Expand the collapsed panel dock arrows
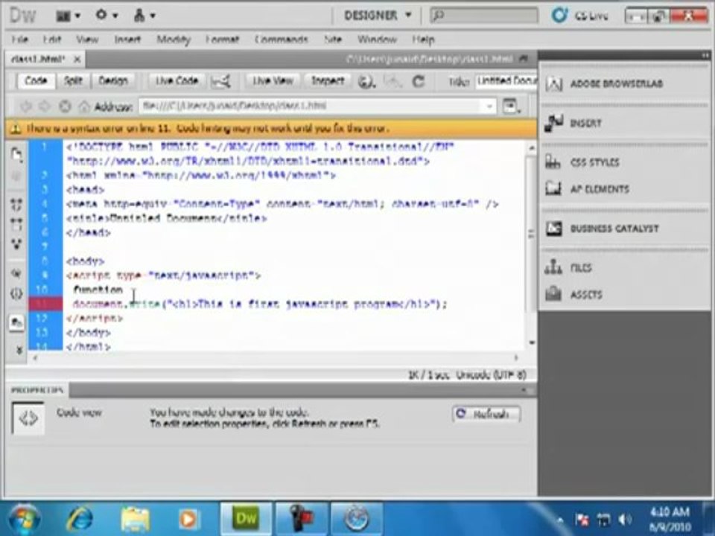This screenshot has height=536, width=715. pos(705,55)
